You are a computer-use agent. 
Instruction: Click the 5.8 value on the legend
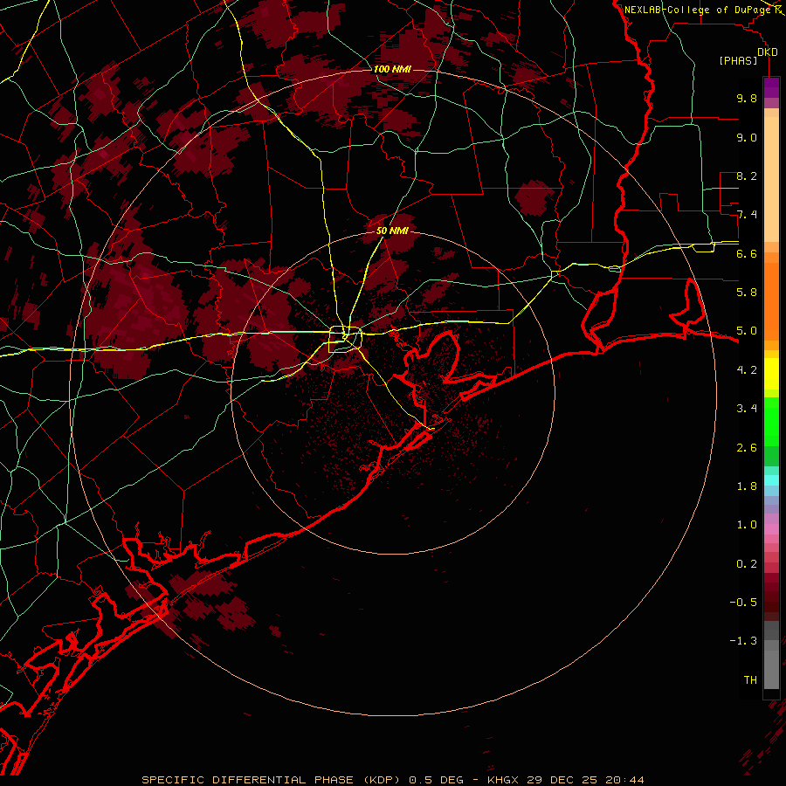747,293
